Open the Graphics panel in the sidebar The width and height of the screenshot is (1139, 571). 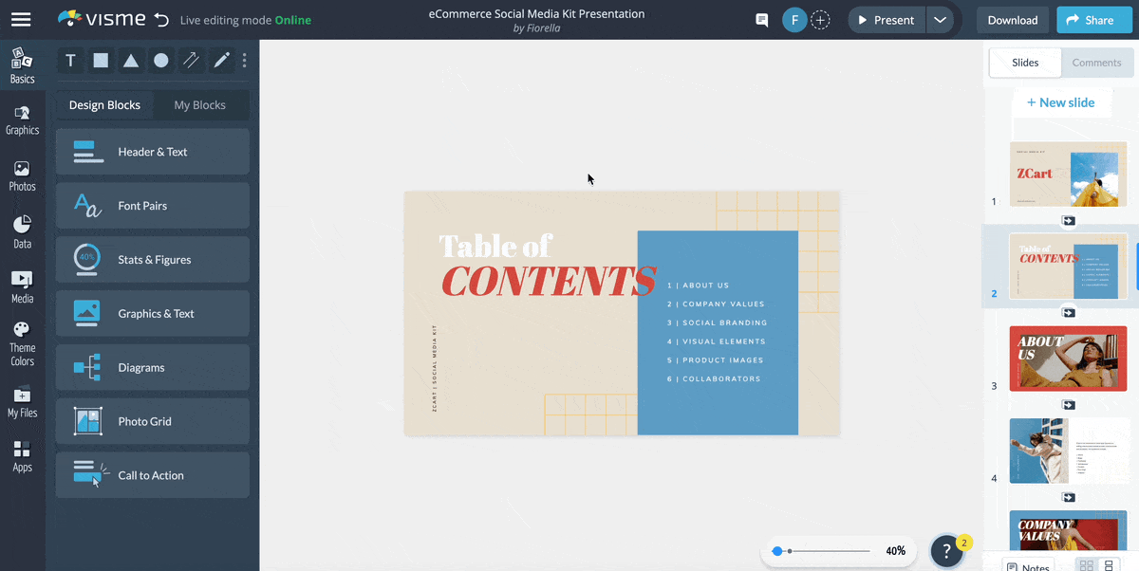point(22,118)
